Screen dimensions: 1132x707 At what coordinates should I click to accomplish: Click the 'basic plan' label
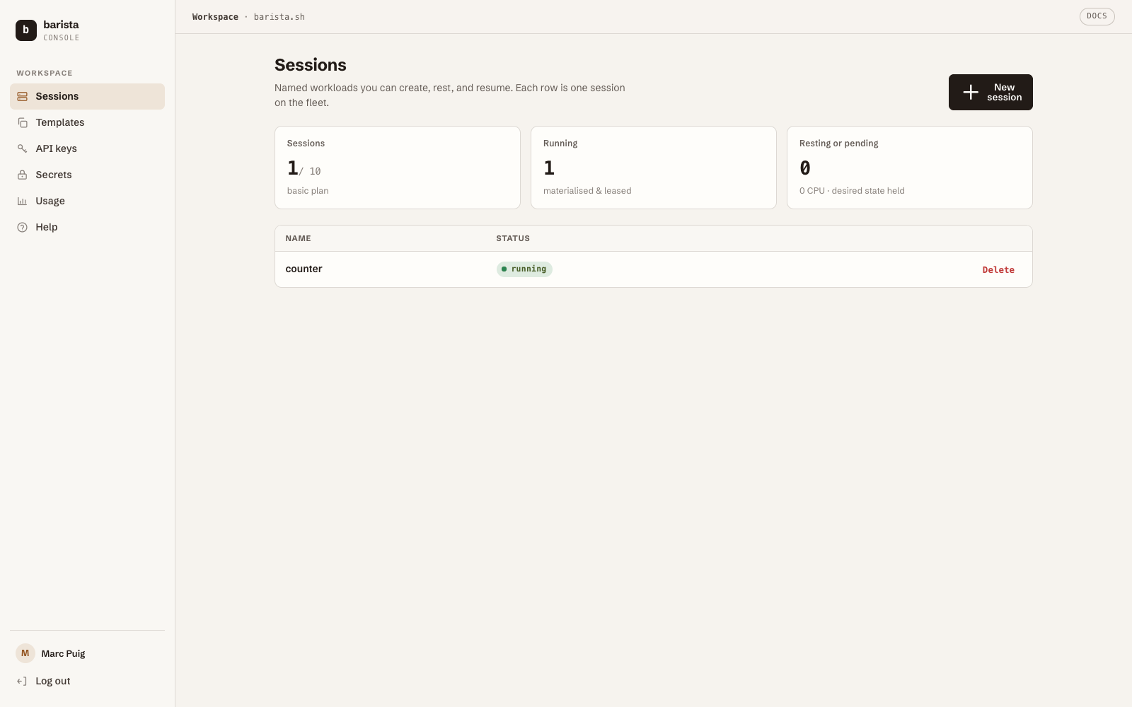(308, 191)
